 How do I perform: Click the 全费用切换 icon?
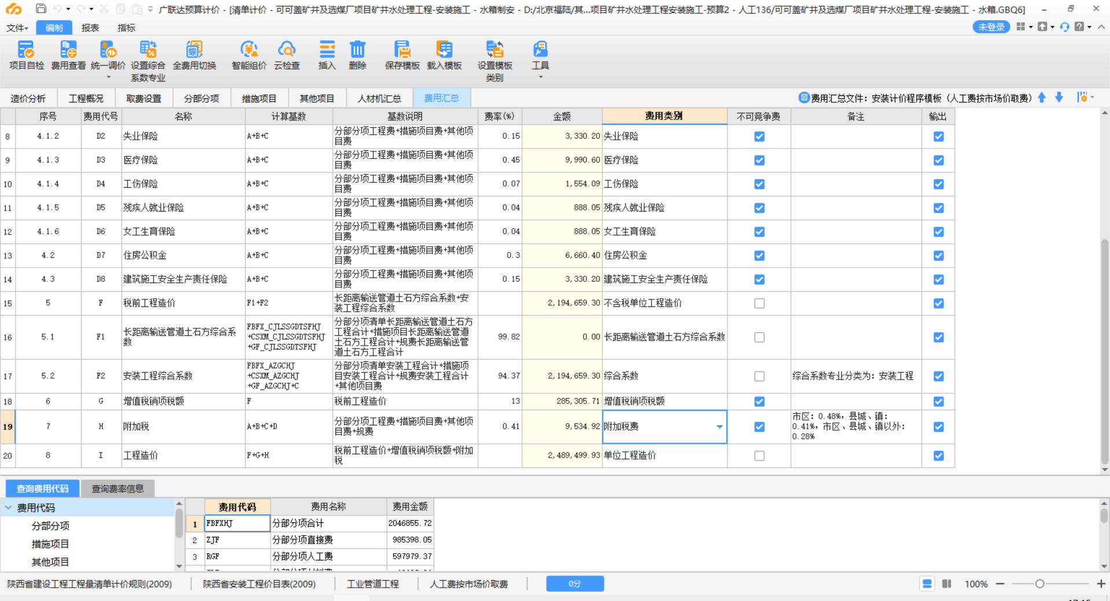coord(194,49)
